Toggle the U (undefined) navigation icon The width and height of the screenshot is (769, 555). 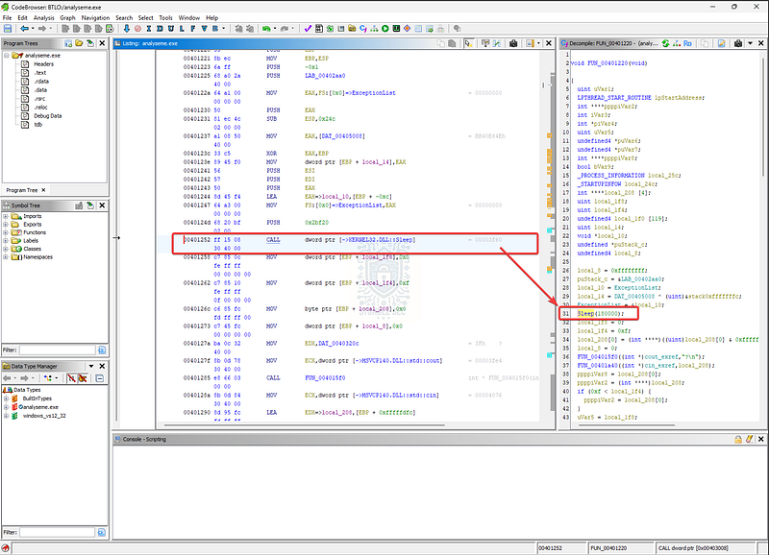[x=171, y=29]
